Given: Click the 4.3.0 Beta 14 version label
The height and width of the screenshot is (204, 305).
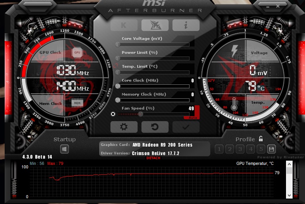Looking at the screenshot, I should pos(37,157).
